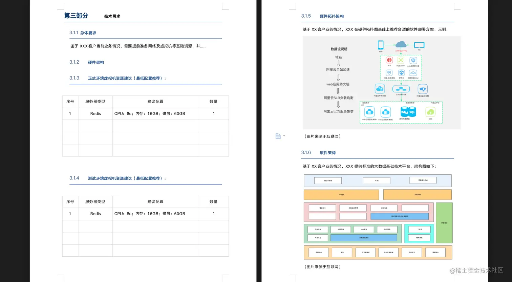The image size is (512, 282).
Task: Click the Redis cell in the 3.1.3 table
Action: click(95, 114)
